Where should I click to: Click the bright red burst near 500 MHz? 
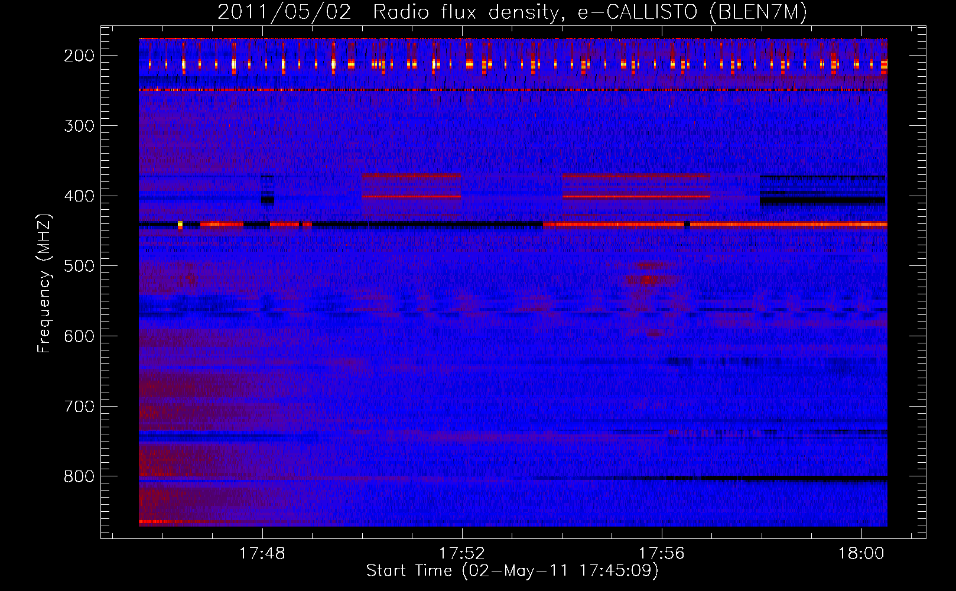(648, 279)
